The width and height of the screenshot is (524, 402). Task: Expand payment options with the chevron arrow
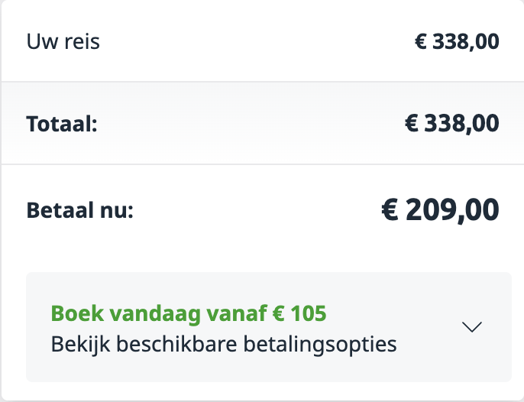pos(472,327)
